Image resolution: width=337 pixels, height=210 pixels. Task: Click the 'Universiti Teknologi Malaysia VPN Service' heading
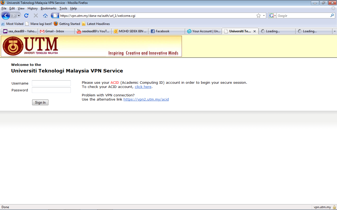coord(67,71)
